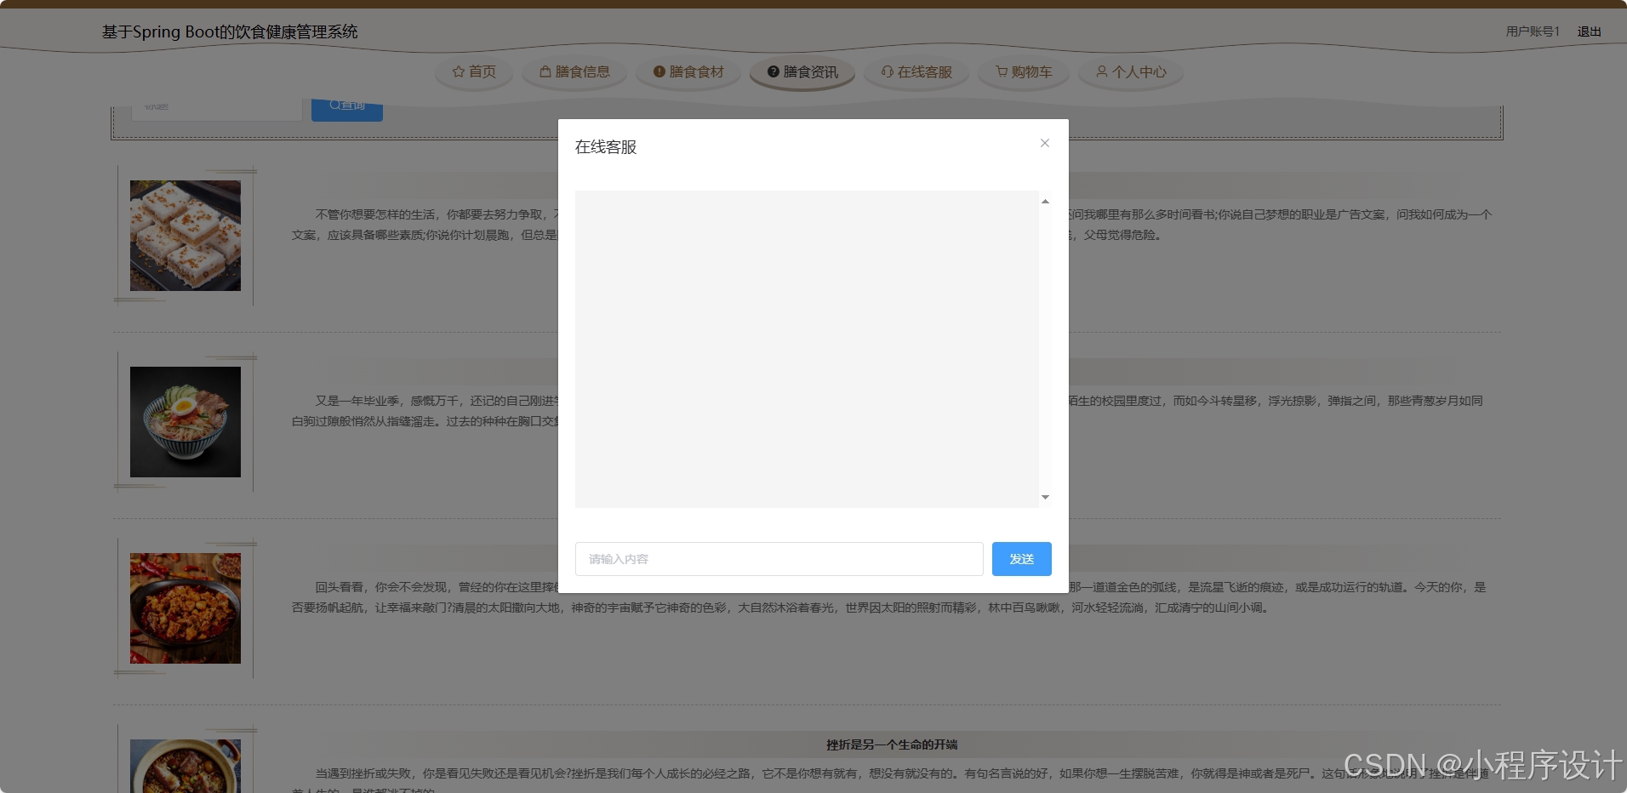1627x793 pixels.
Task: Click the blue 查询 search button
Action: click(347, 108)
